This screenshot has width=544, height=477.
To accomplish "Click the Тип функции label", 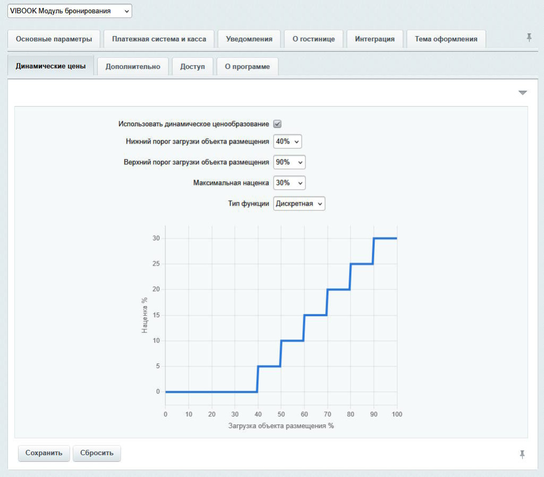I will coord(249,203).
